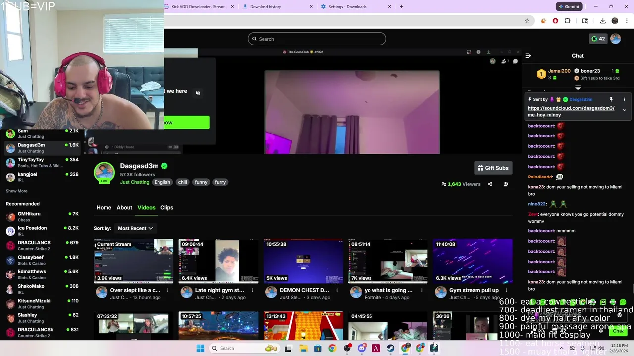The image size is (634, 356).
Task: Expand the pinned message chevron
Action: [x=624, y=110]
